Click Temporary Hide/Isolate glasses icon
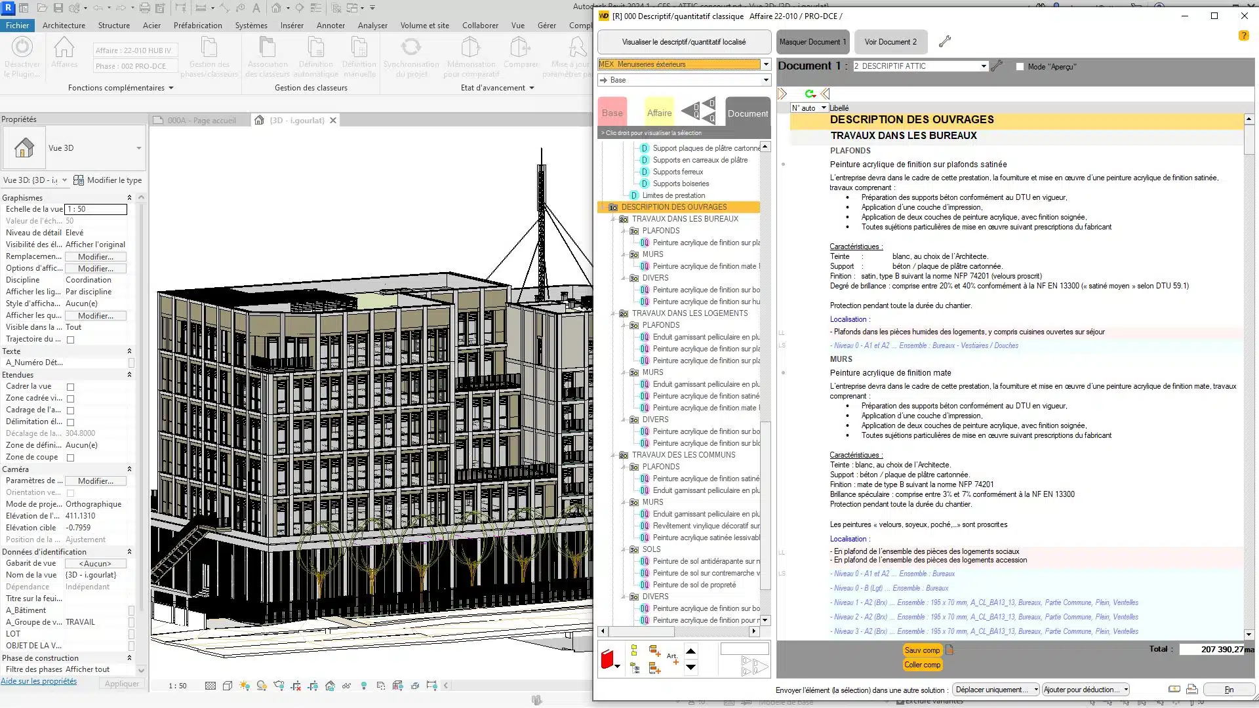Screen dimensions: 1259x708 [346, 686]
